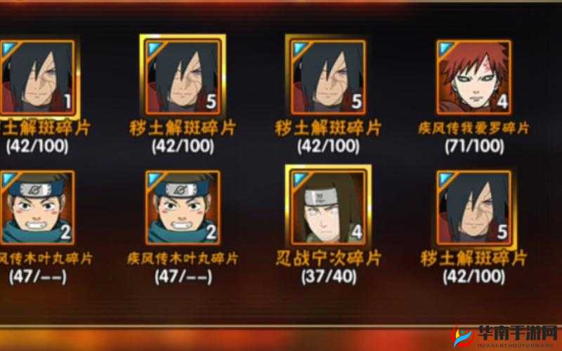The image size is (562, 351).
Task: Open the 华南手游网 watermark logo
Action: pyautogui.click(x=504, y=337)
